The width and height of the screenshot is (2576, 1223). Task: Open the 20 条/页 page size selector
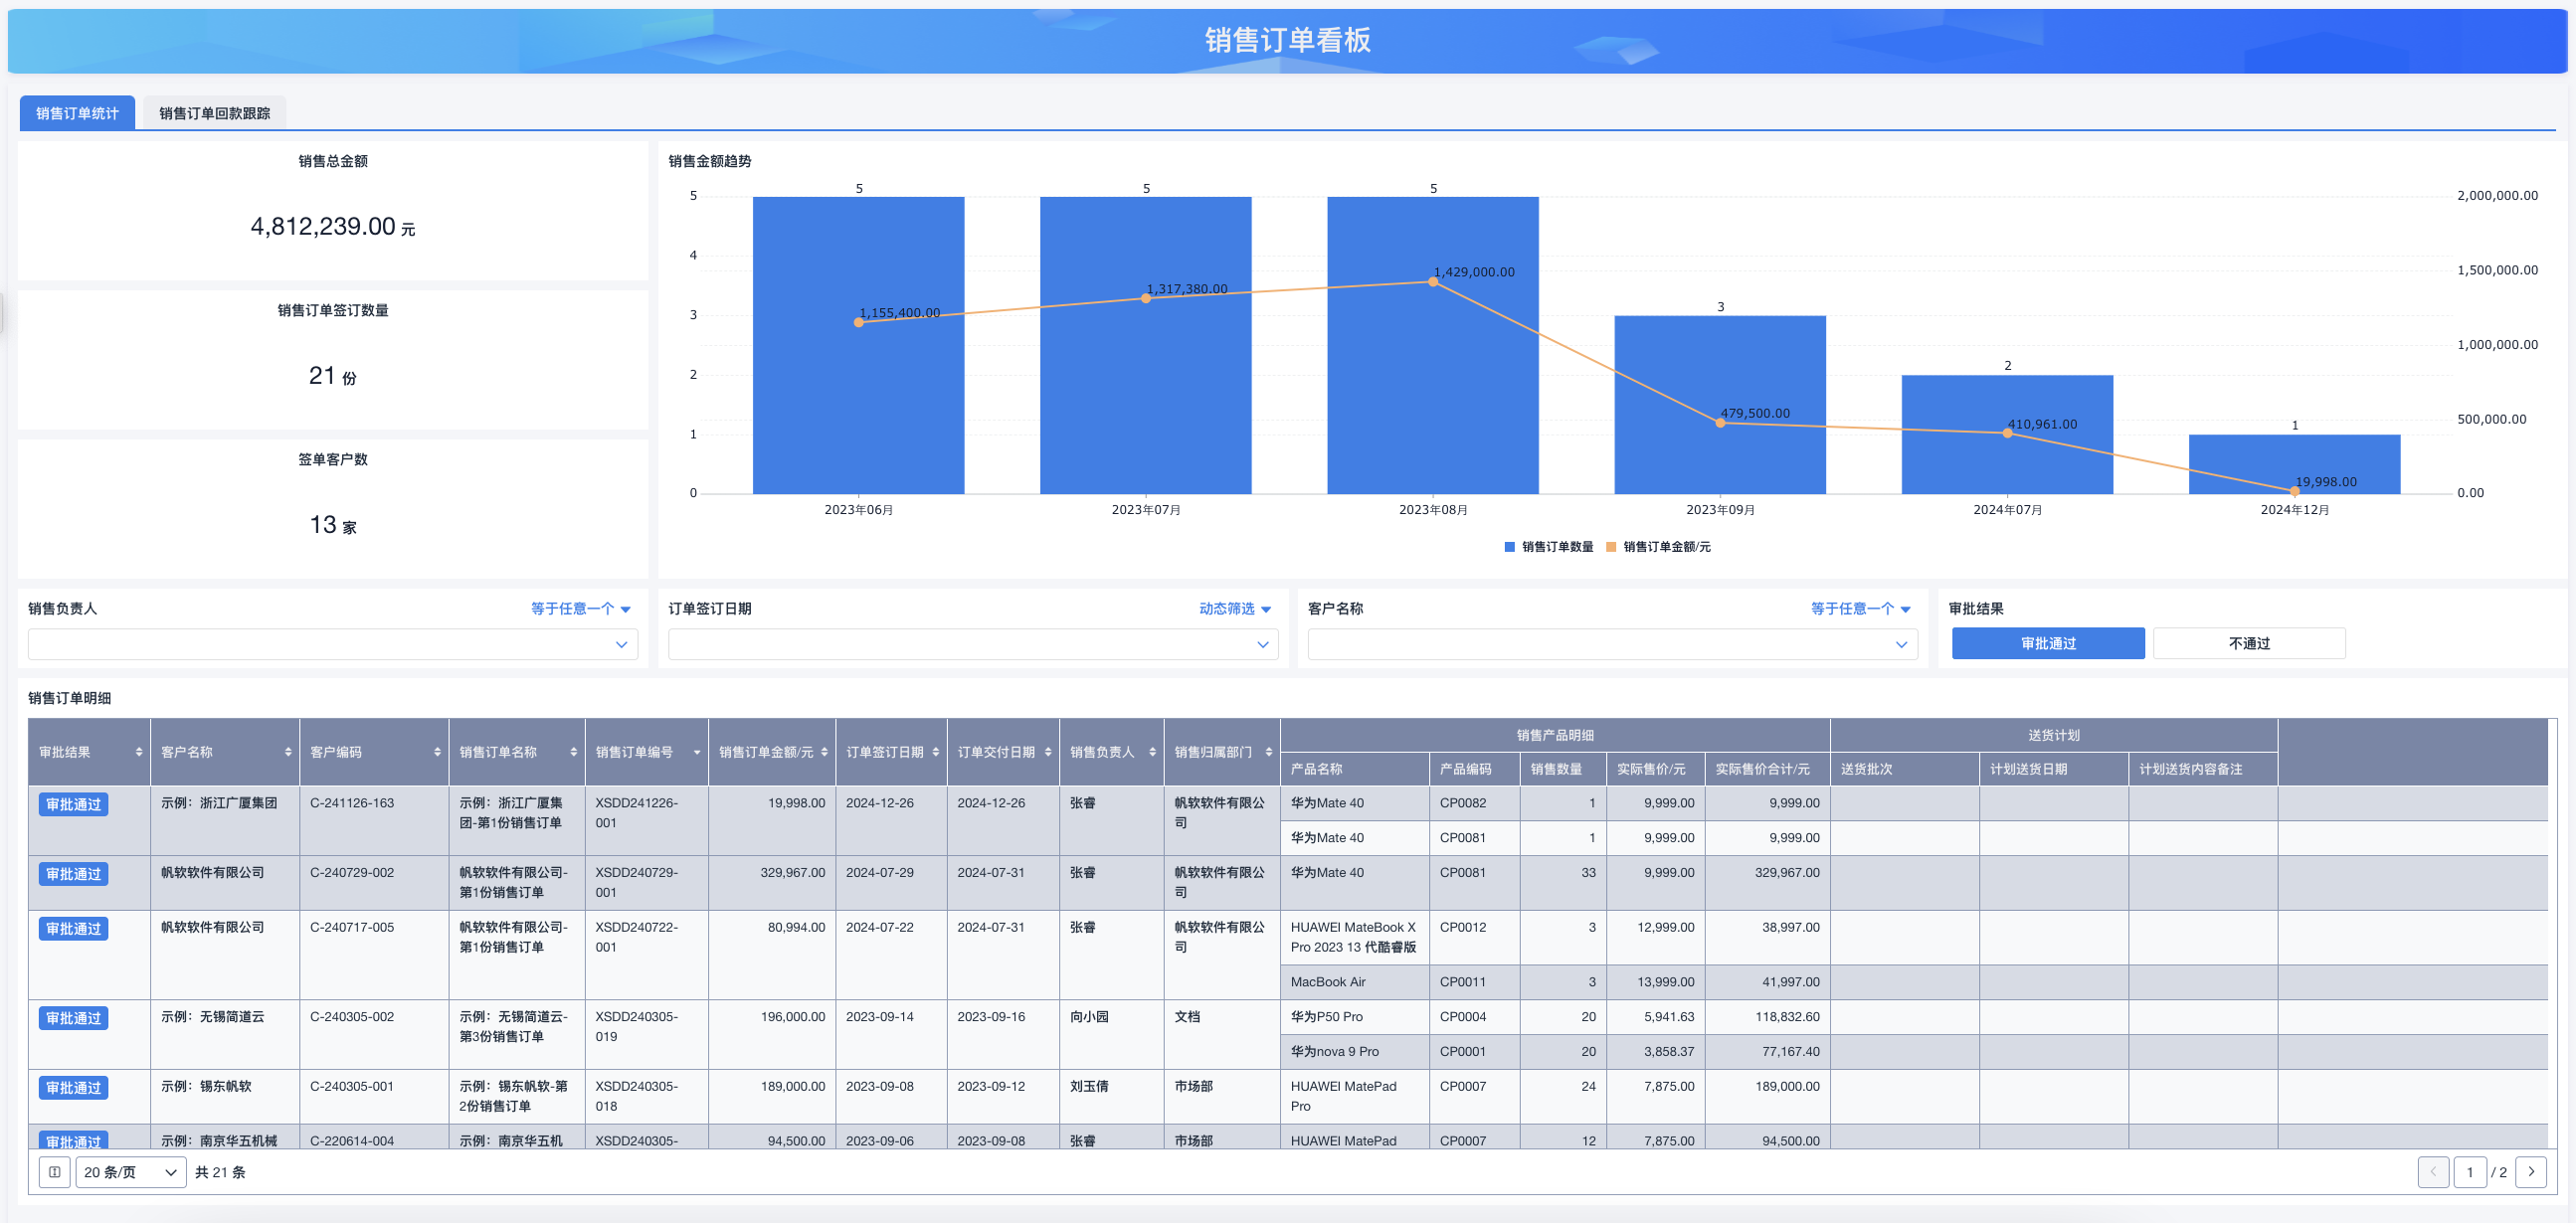click(131, 1172)
